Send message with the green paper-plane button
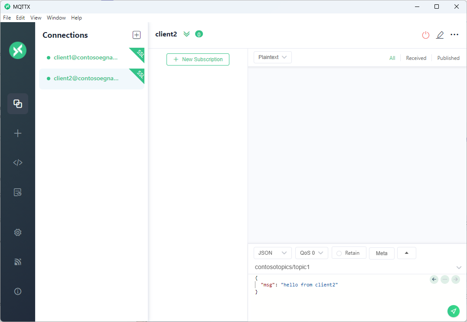Image resolution: width=467 pixels, height=322 pixels. (x=453, y=311)
